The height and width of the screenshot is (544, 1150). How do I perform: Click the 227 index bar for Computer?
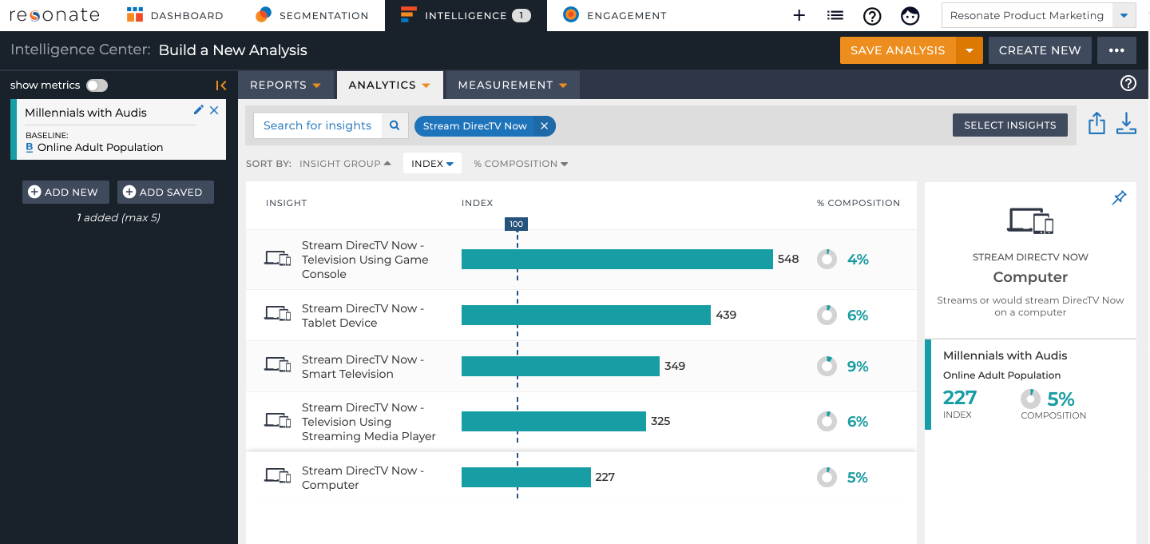[526, 478]
